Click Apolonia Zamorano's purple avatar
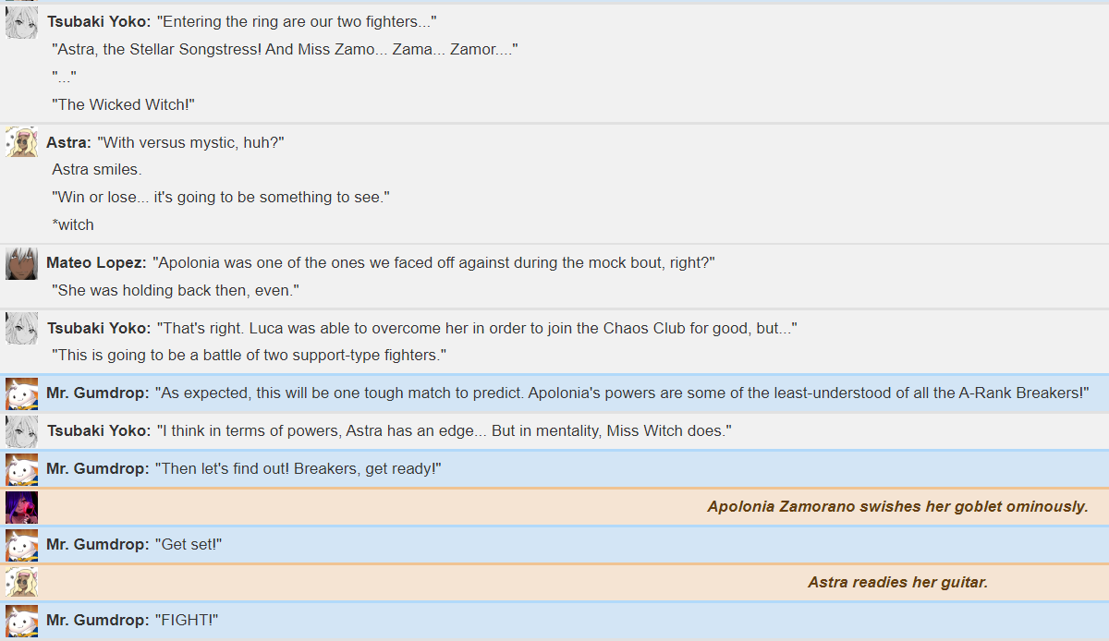The height and width of the screenshot is (641, 1109). click(21, 507)
